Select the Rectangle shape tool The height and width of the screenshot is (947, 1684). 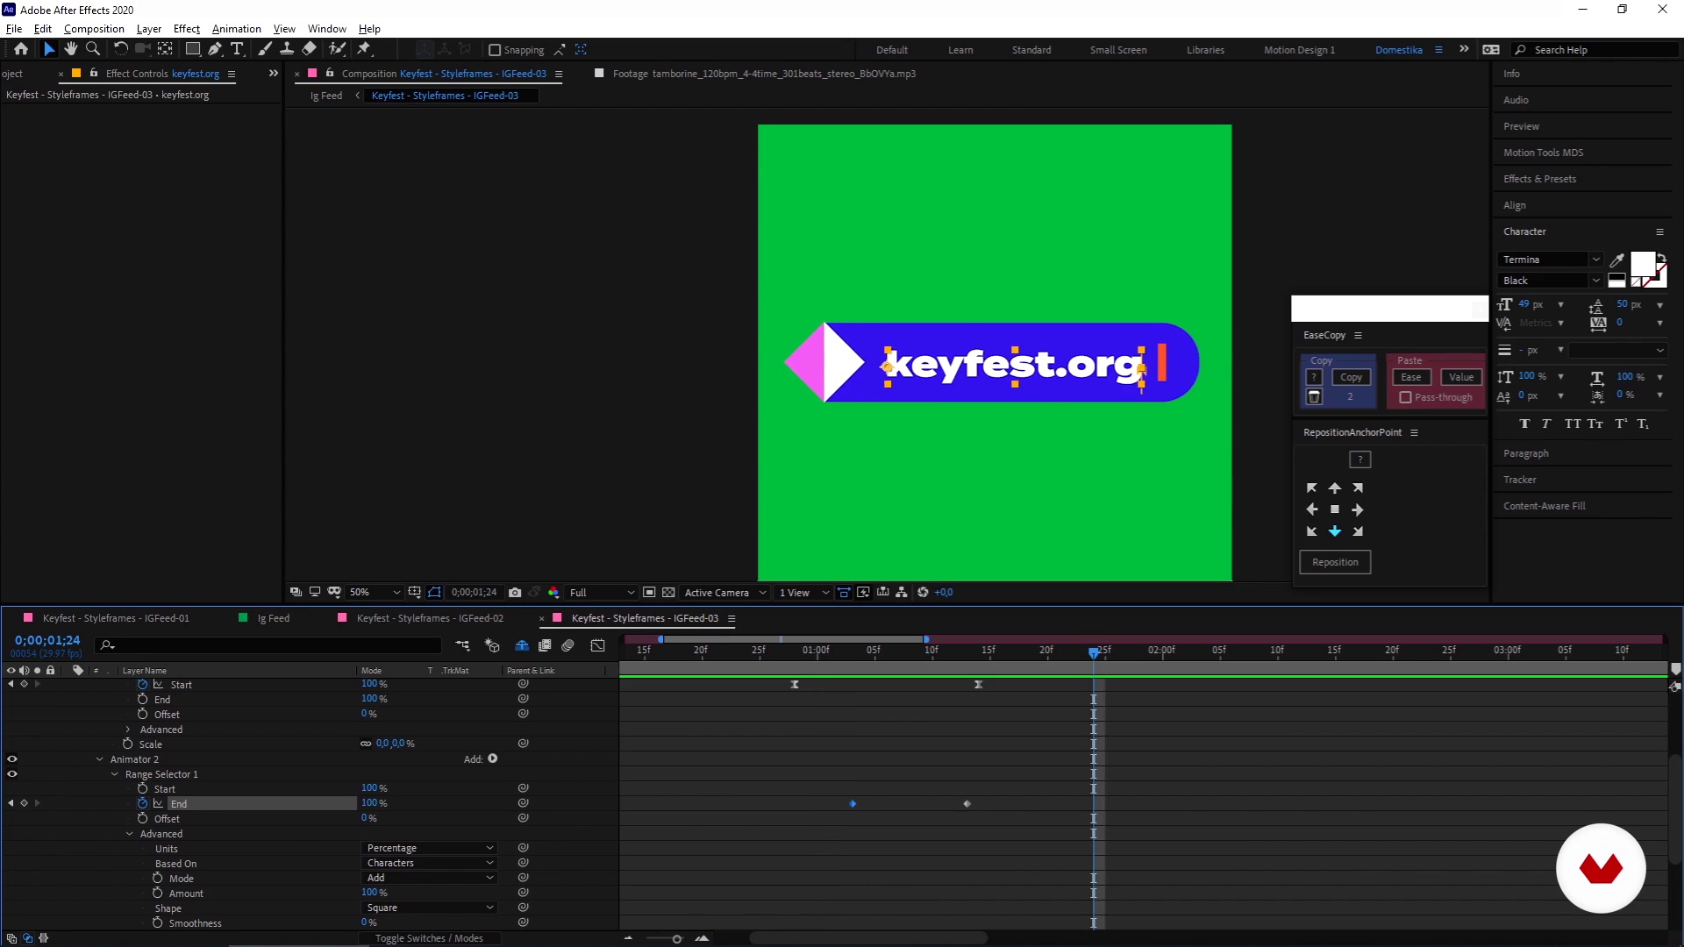(193, 49)
